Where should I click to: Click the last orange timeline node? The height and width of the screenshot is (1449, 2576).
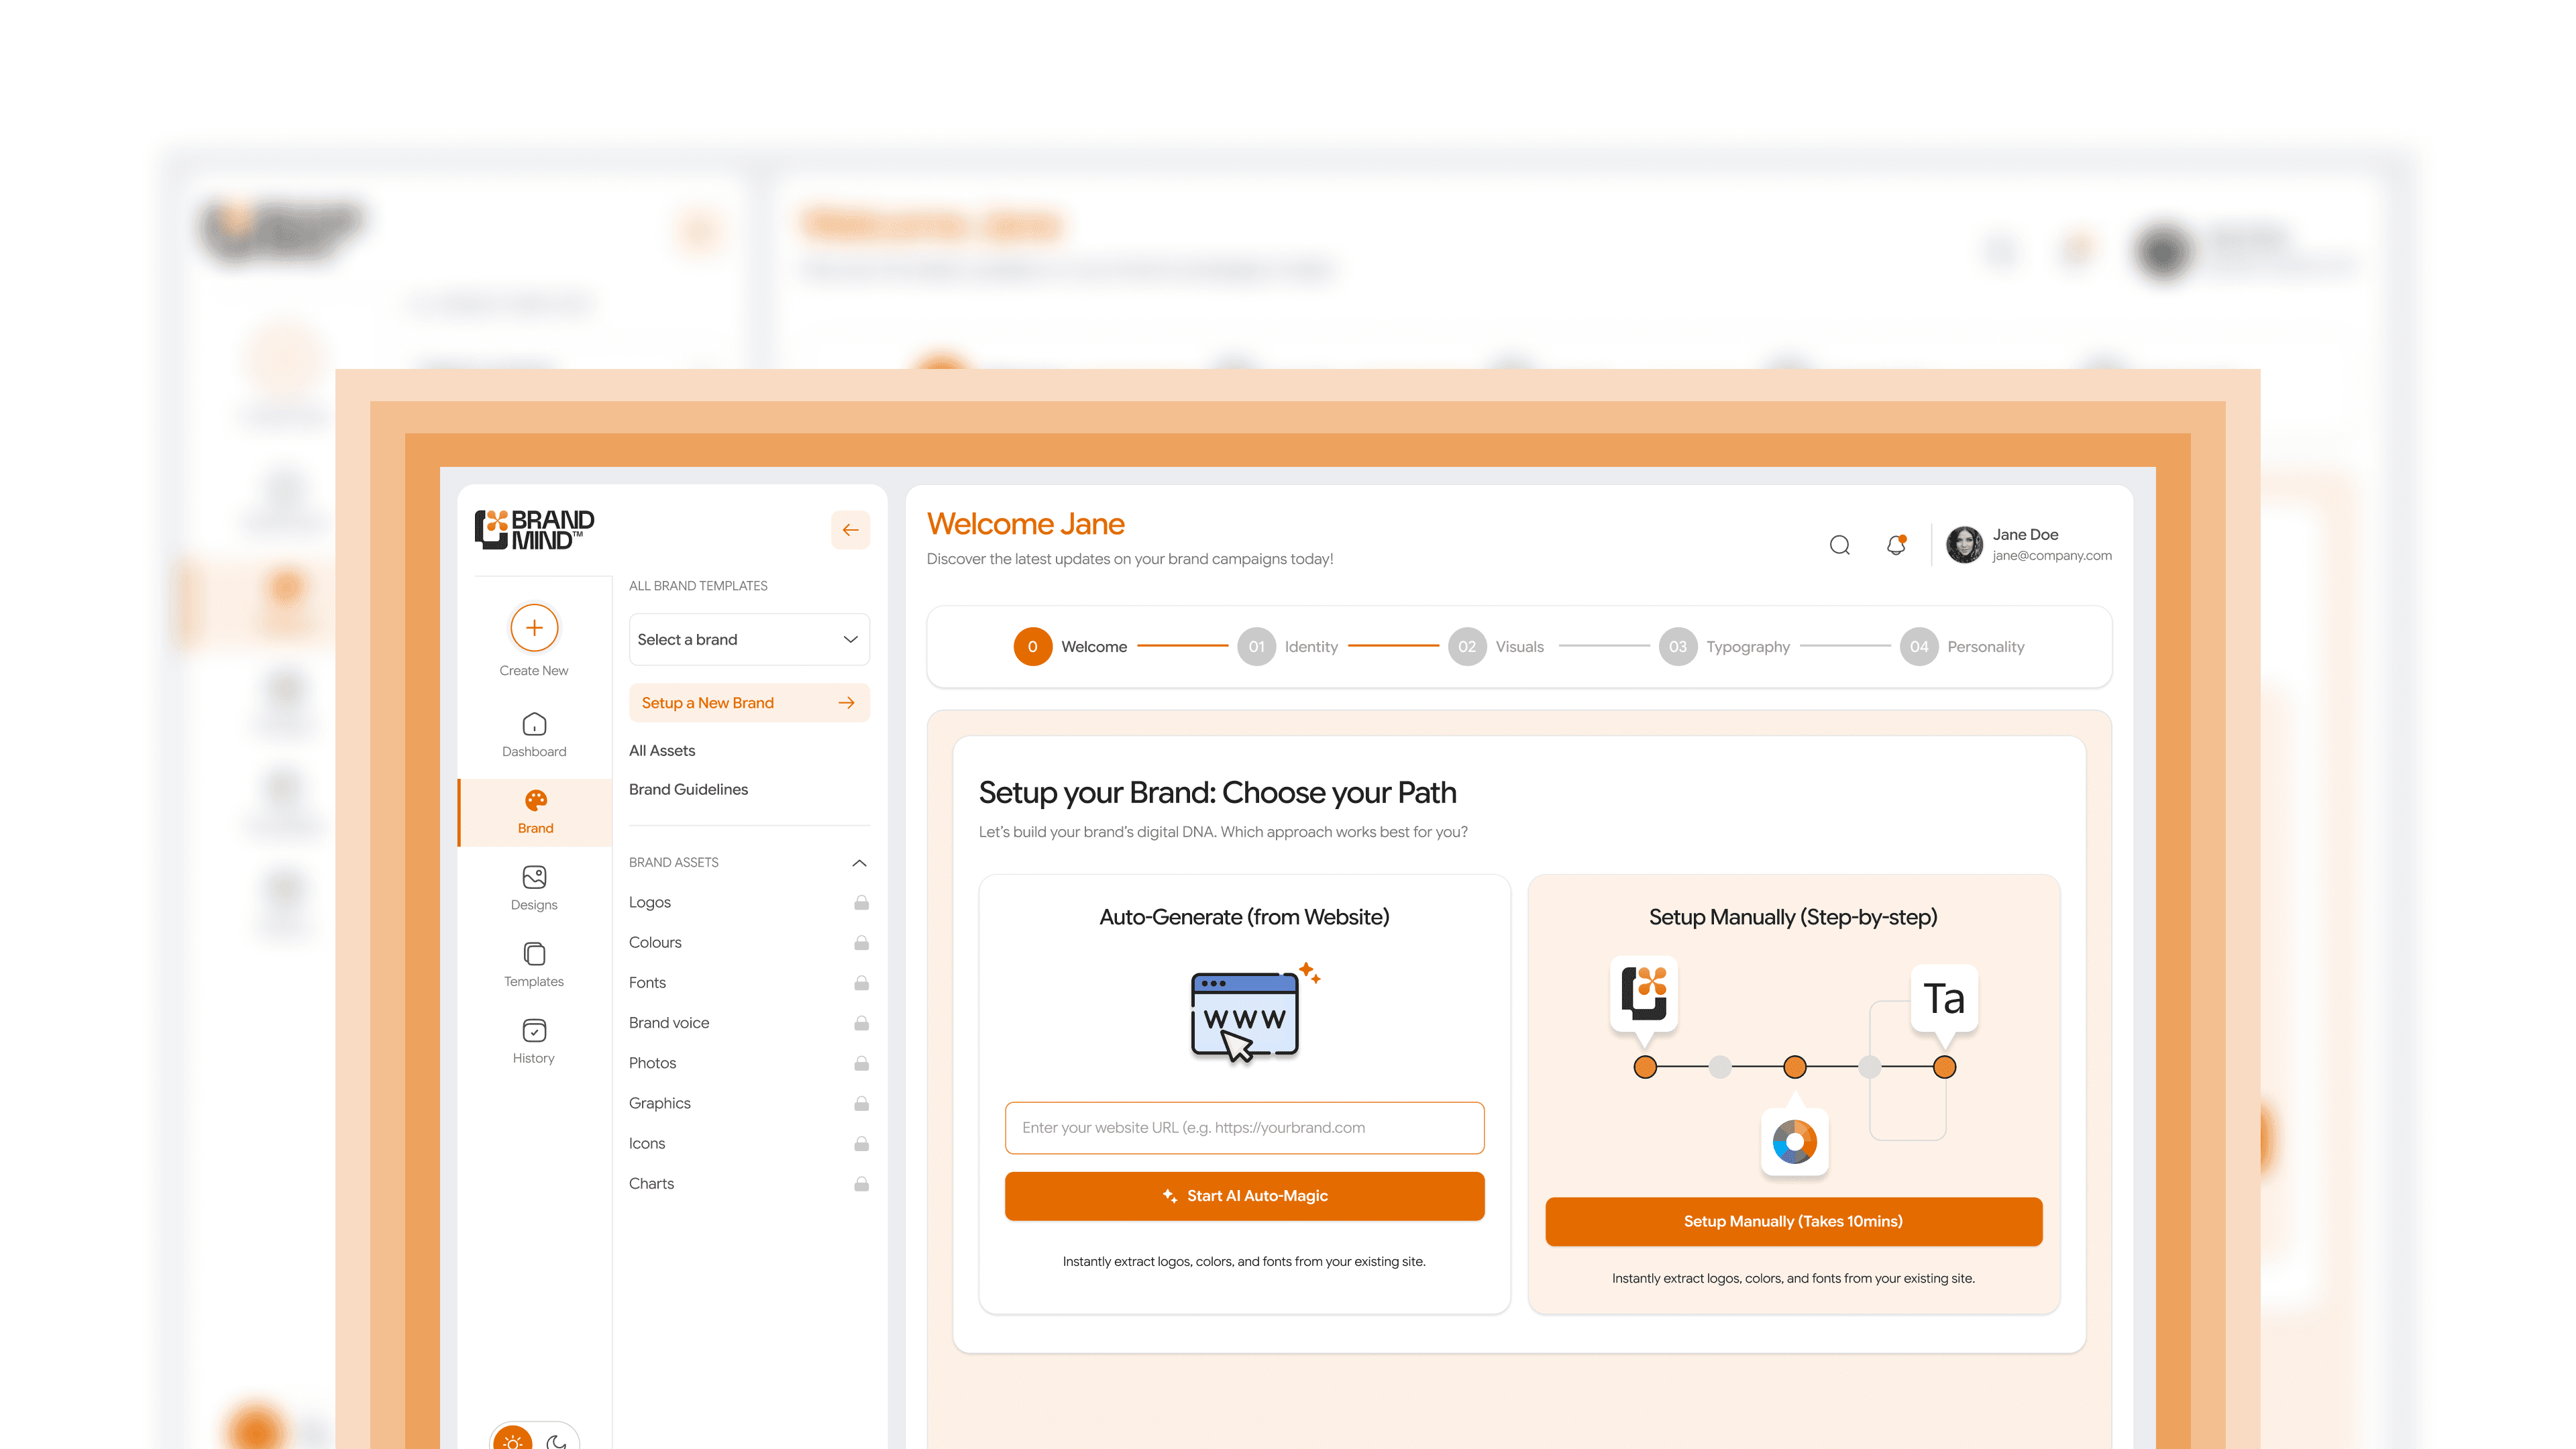click(1945, 1067)
